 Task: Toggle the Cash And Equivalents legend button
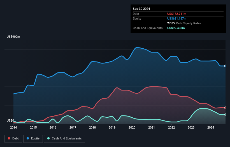(x=64, y=139)
